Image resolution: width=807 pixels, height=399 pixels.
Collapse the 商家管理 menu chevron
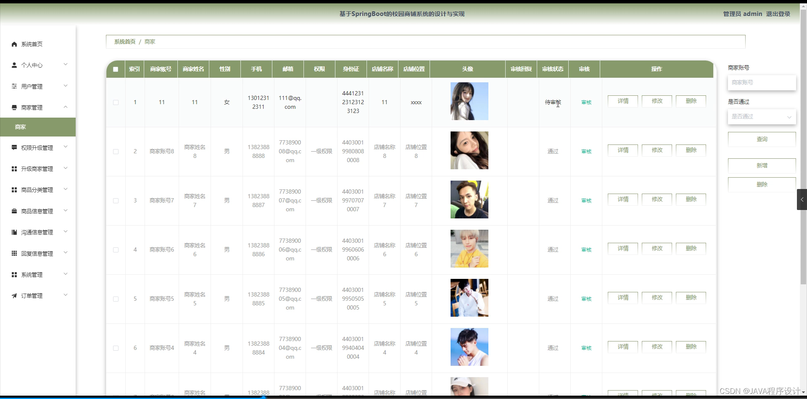point(66,107)
